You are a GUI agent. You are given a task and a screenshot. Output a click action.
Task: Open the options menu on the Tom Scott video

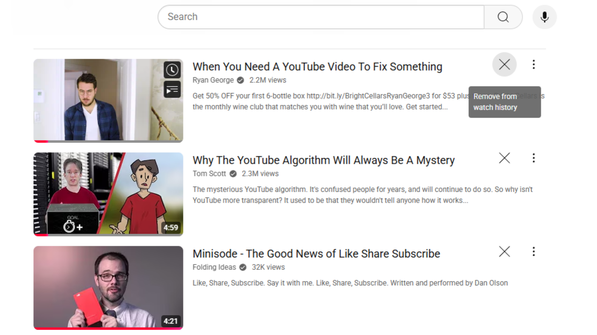[x=533, y=158]
